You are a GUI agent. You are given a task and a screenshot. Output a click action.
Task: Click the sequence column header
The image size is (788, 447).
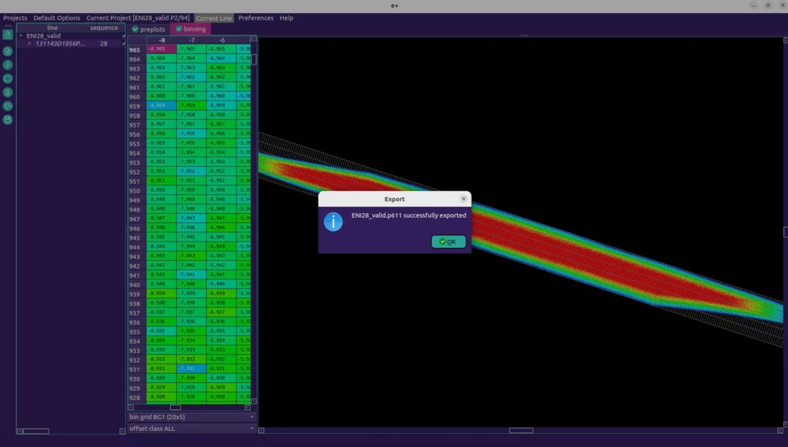point(104,28)
